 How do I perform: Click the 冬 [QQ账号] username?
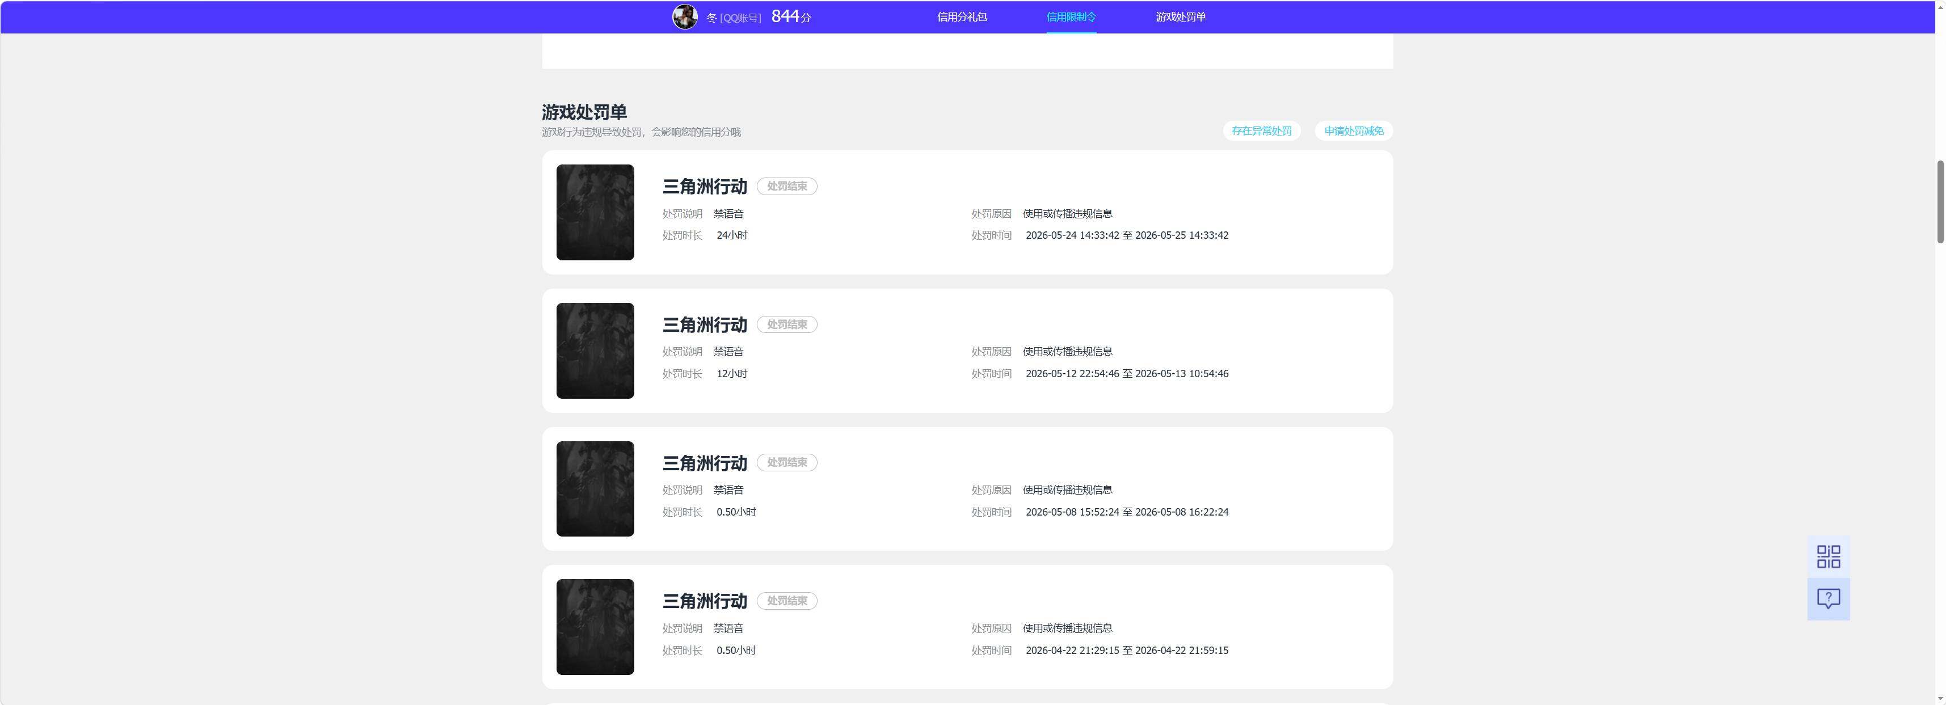coord(734,18)
